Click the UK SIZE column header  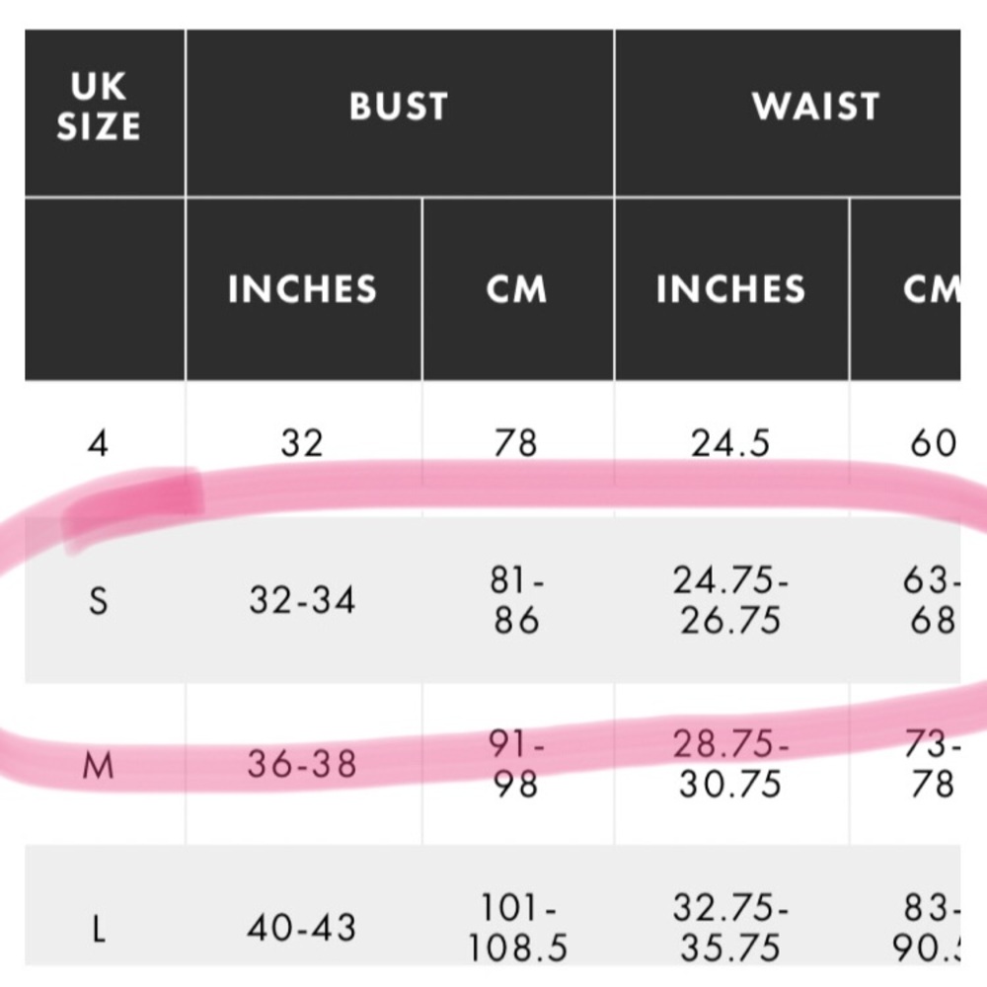[98, 107]
